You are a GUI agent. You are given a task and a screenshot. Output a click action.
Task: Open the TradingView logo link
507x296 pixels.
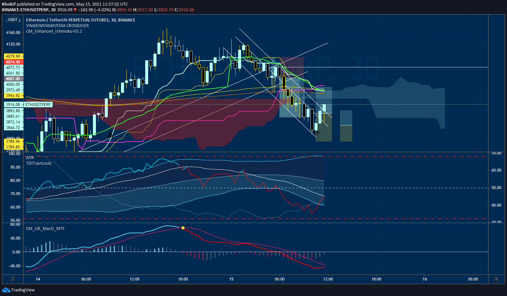[x=19, y=290]
